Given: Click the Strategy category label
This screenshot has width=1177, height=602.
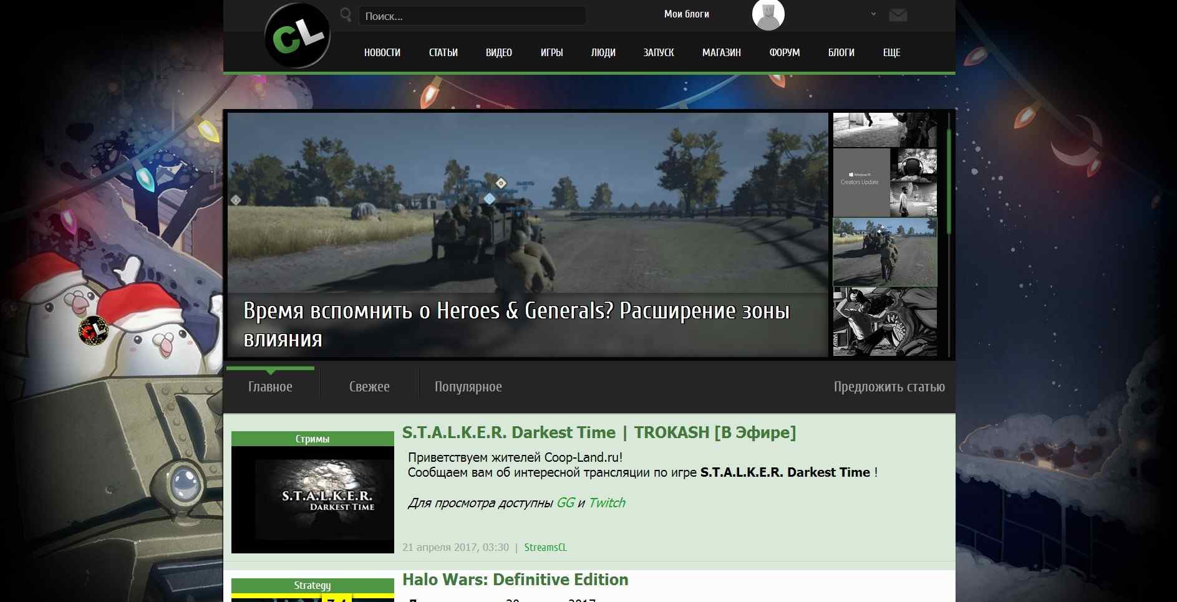Looking at the screenshot, I should click(312, 585).
